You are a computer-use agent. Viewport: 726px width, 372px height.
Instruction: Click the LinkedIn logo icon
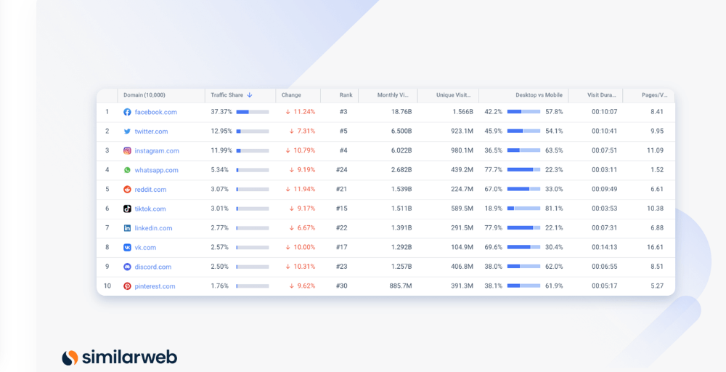click(127, 228)
